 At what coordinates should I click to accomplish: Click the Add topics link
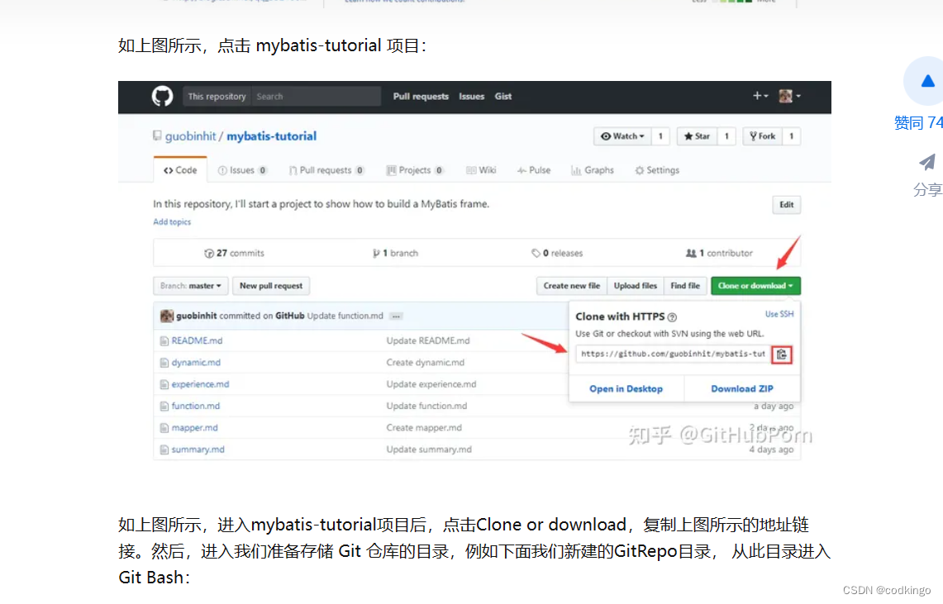(172, 221)
